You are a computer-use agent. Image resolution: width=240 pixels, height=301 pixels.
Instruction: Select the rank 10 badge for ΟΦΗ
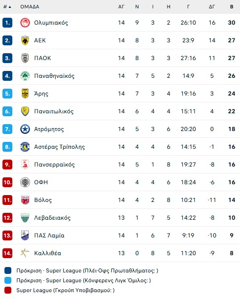click(7, 182)
